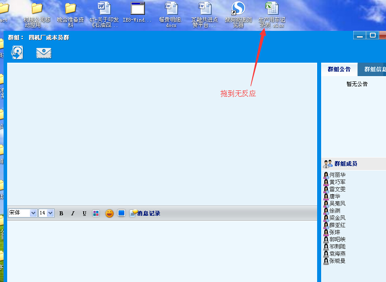Click the screen capture icon
The image size is (386, 282).
point(121,213)
